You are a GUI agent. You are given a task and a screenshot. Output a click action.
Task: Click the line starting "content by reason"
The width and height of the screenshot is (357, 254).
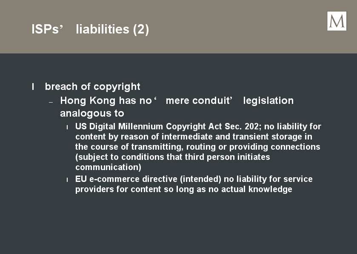point(194,137)
